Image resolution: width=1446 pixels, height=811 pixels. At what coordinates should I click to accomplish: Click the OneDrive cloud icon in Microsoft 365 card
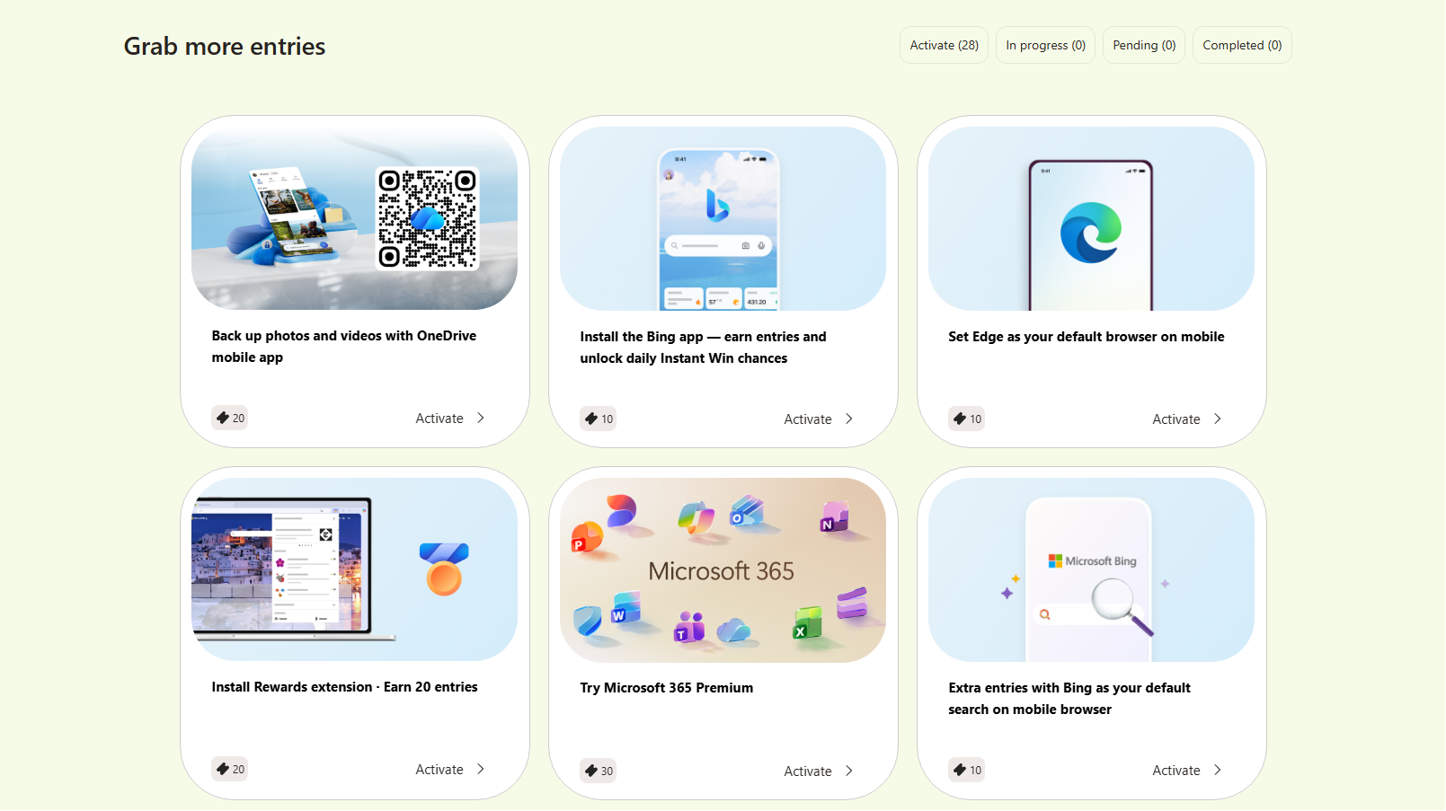(x=734, y=630)
